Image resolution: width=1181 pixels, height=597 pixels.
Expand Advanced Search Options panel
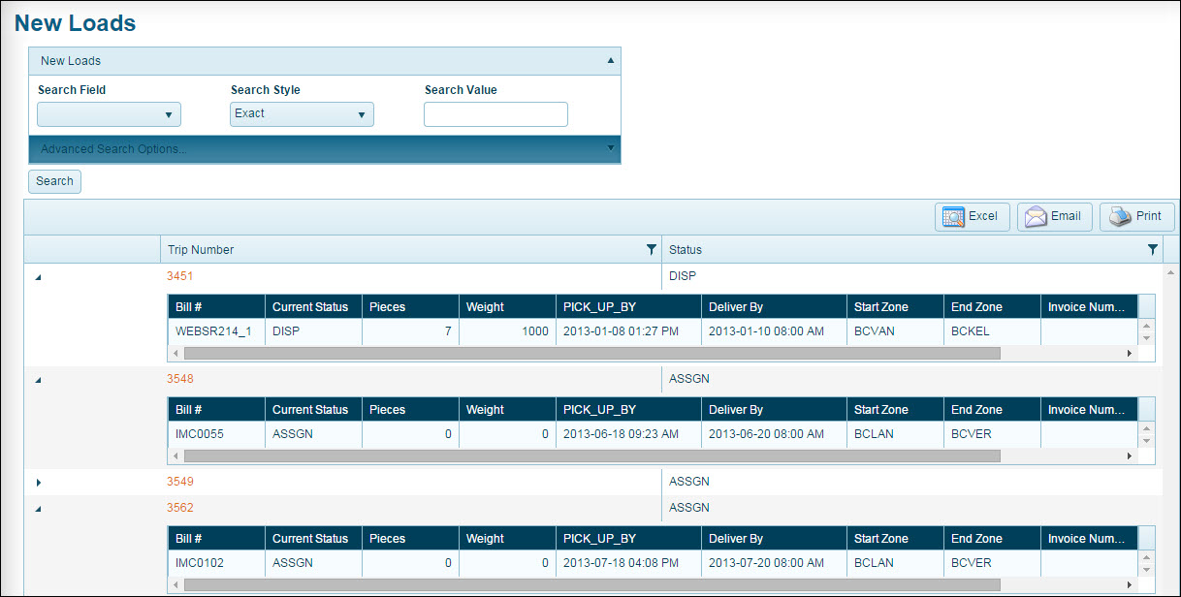pyautogui.click(x=325, y=149)
